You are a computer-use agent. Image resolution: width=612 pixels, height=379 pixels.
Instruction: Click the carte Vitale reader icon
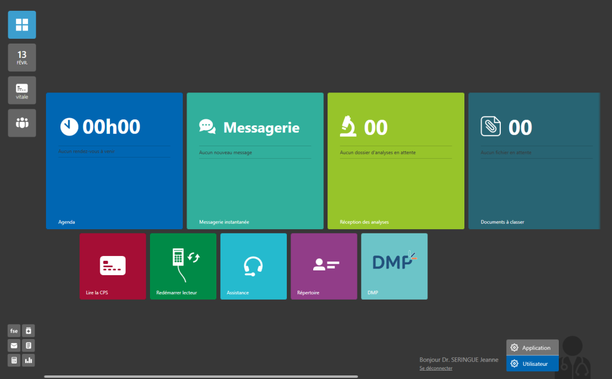coord(22,90)
